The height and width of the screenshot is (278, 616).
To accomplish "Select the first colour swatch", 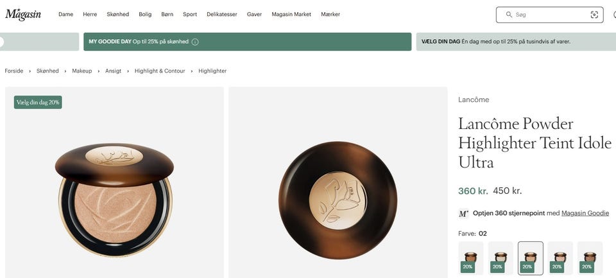I will coord(470,257).
